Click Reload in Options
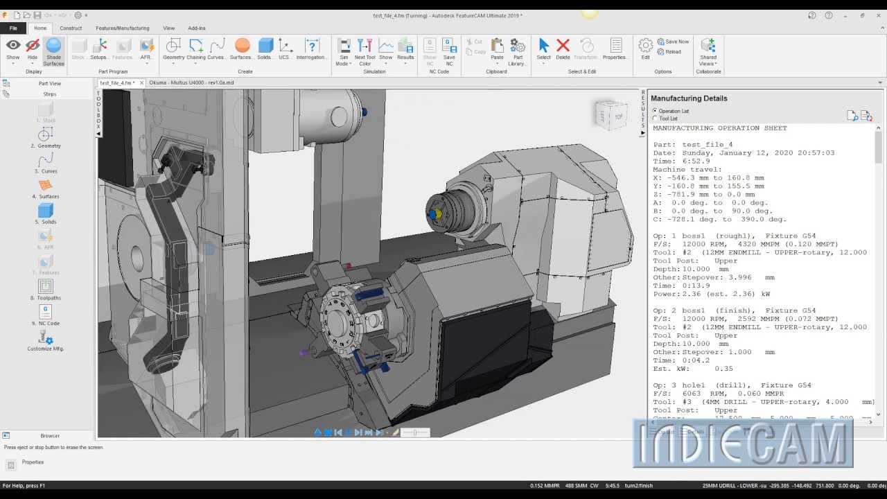The image size is (887, 499). pos(669,51)
